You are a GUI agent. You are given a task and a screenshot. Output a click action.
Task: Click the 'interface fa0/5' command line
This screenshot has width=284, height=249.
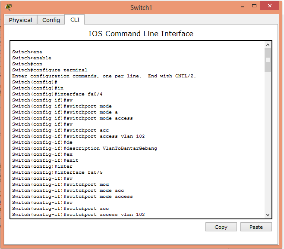pos(57,172)
